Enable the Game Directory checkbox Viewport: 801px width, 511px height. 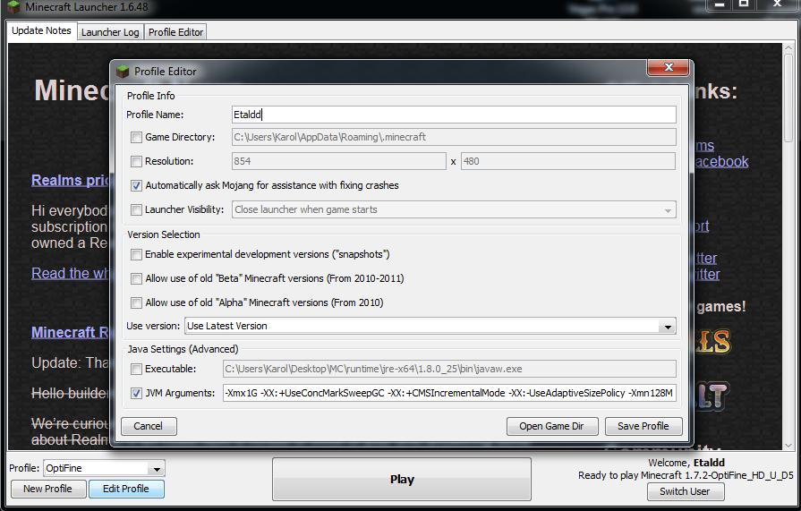136,138
